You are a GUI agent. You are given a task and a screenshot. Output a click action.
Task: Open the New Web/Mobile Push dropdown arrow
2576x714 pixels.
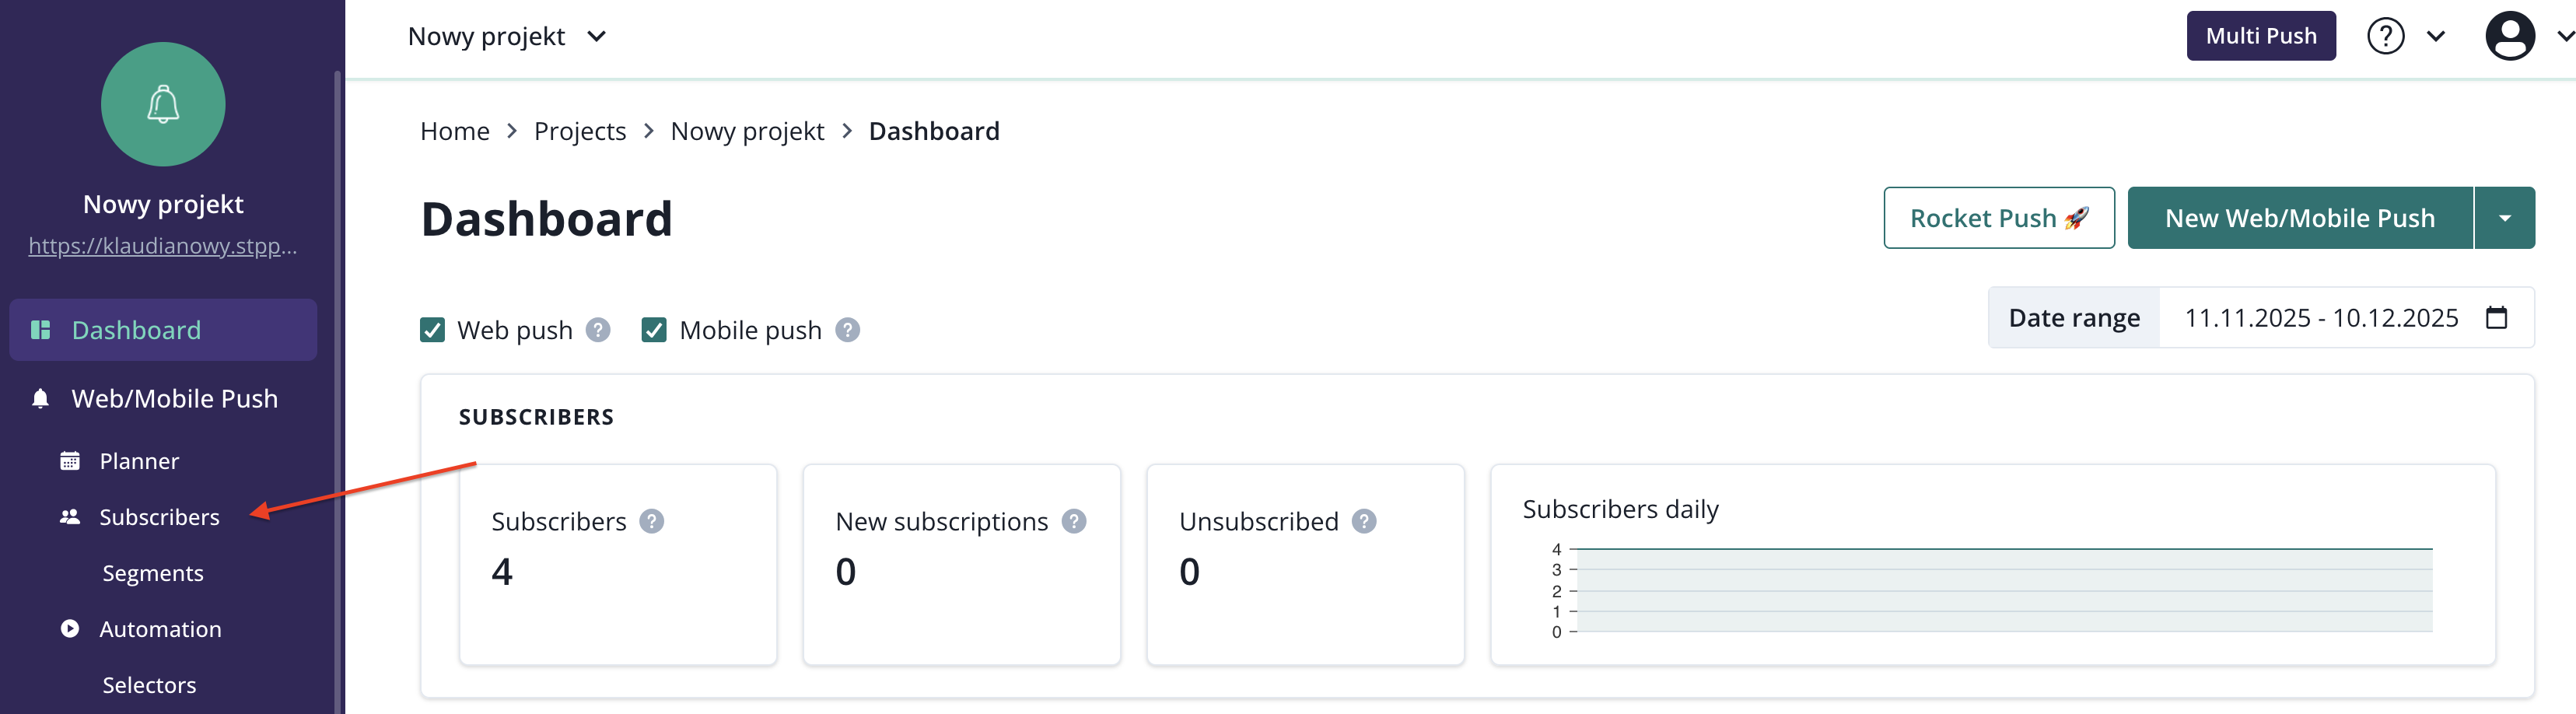point(2504,218)
